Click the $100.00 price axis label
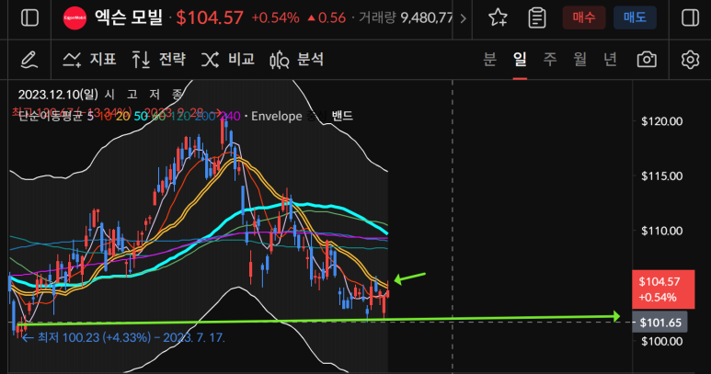This screenshot has width=711, height=374. tap(661, 342)
